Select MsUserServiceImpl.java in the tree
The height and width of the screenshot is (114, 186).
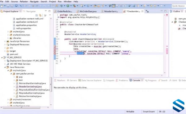coord(30,96)
